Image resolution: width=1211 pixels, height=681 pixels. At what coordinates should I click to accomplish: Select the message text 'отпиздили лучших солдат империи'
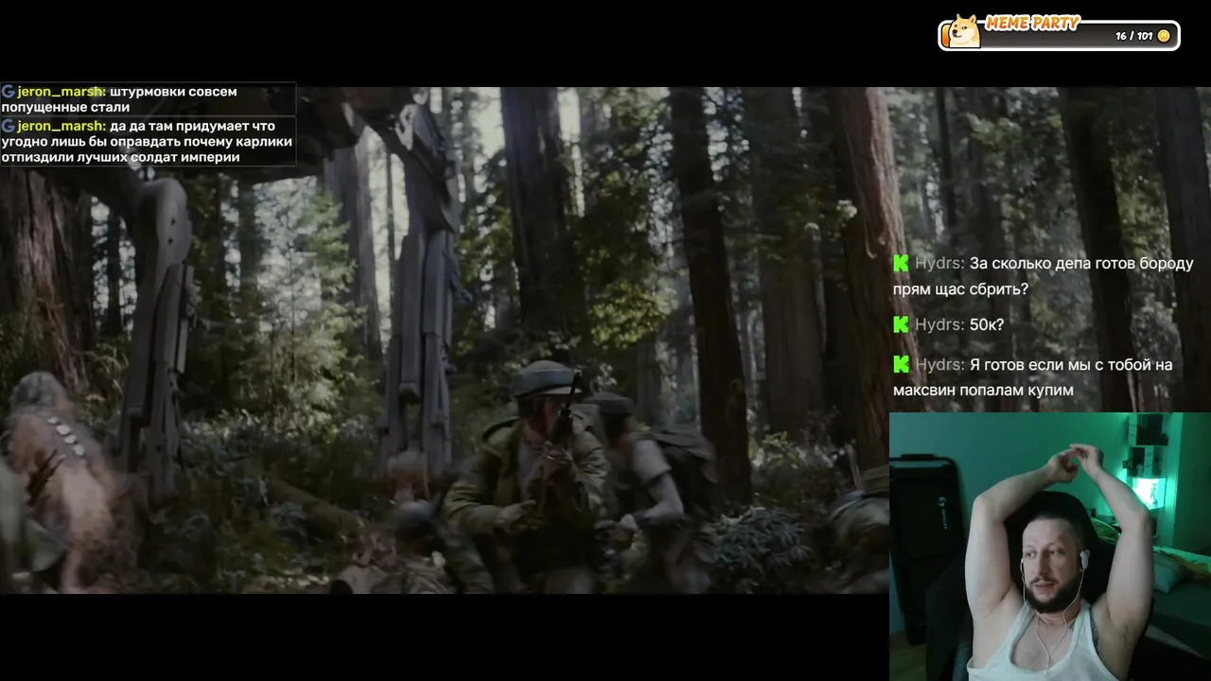pos(120,157)
